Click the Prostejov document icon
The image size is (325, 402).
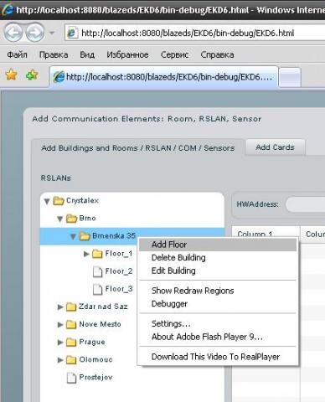pos(71,378)
